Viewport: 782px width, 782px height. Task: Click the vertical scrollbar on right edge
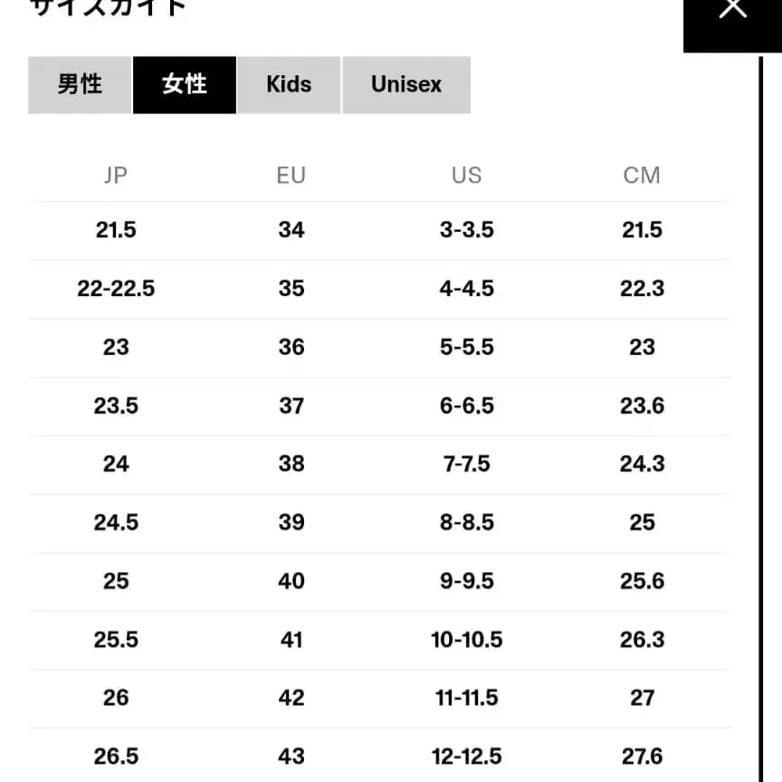[x=759, y=407]
